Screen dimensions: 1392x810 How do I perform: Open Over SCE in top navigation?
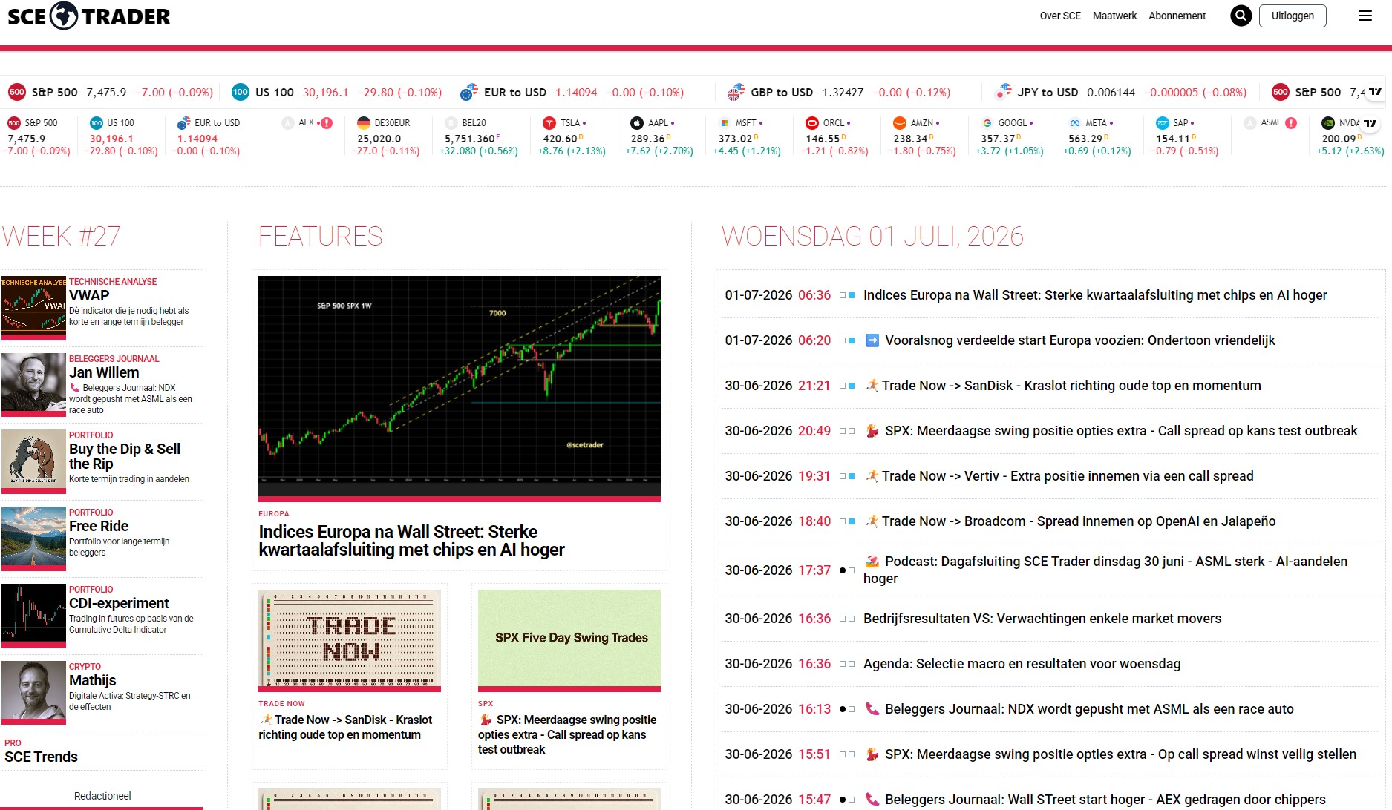point(1060,16)
